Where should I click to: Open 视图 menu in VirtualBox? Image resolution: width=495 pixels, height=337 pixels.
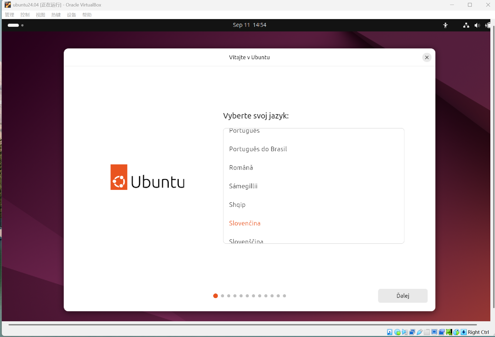pyautogui.click(x=41, y=15)
